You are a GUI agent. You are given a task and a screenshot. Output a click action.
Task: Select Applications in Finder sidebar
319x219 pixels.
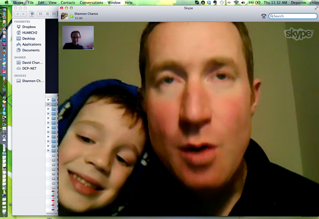[x=31, y=45]
